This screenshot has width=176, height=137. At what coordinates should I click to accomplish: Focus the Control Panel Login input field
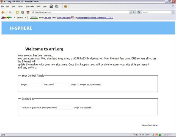click(35, 84)
